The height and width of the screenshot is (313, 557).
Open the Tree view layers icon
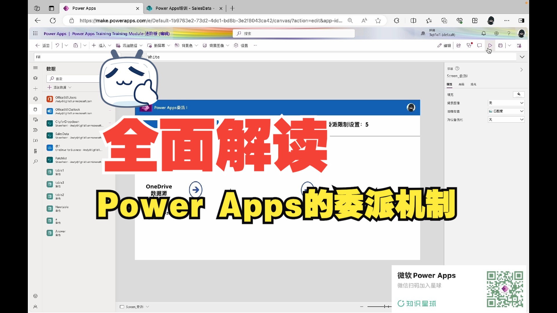[x=35, y=78]
